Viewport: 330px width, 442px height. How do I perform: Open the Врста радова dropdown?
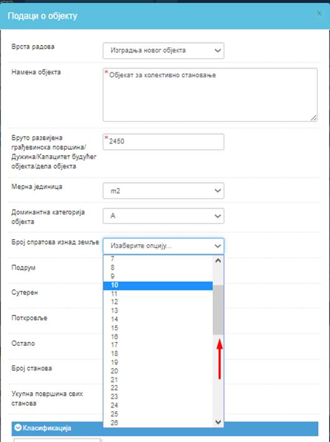tap(163, 51)
